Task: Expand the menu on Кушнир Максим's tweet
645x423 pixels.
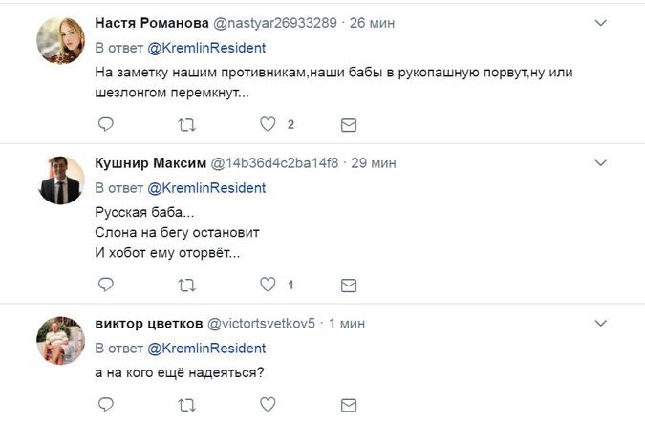Action: [x=601, y=162]
